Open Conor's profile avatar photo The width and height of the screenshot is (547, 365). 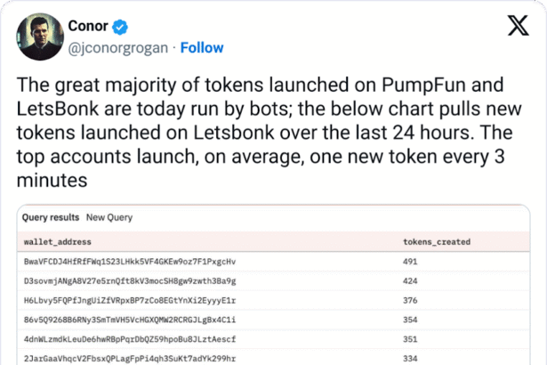(x=41, y=36)
